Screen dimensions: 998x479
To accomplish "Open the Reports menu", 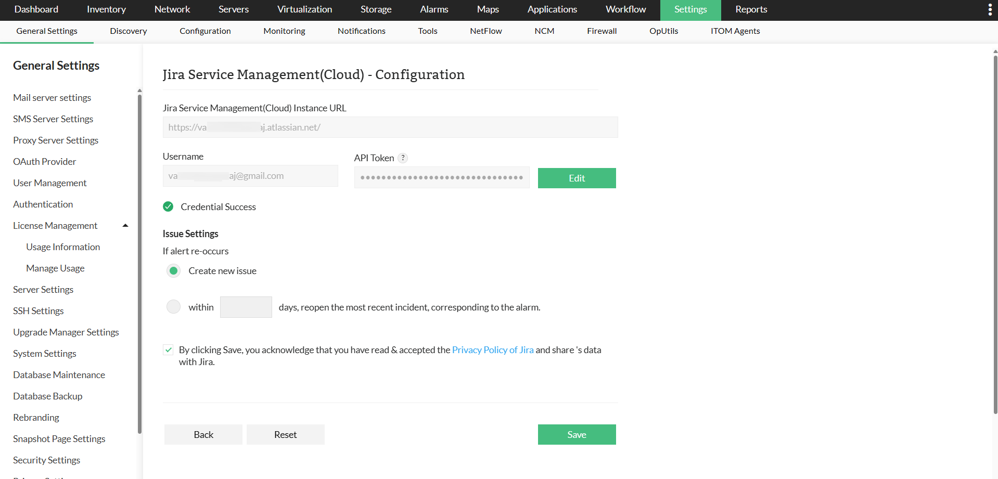I will coord(751,9).
